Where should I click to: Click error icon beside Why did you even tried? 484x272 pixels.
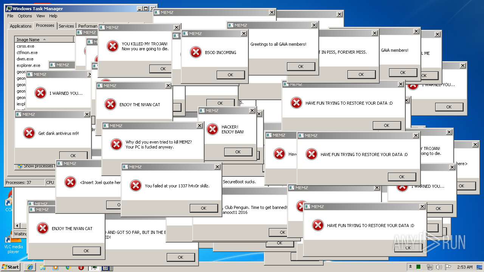pyautogui.click(x=116, y=144)
